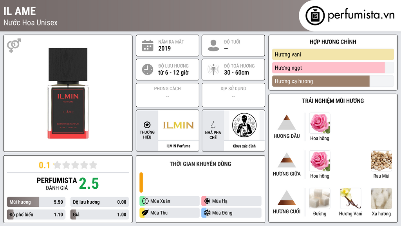Click the sillage person icon for Độ toả hương

pos(213,69)
